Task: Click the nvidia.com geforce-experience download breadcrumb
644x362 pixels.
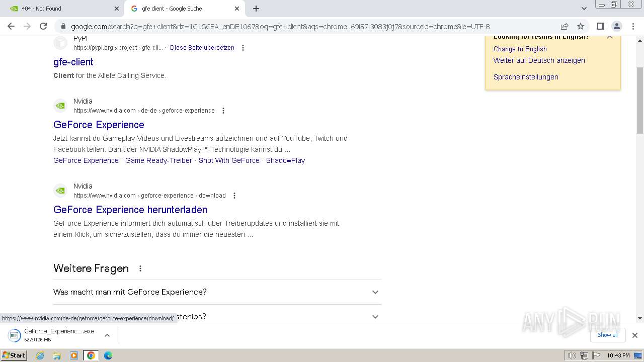Action: [x=149, y=196]
